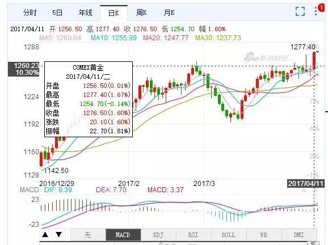Click the 张跌 20.10 tooltip row
This screenshot has width=328, height=245.
tap(88, 122)
